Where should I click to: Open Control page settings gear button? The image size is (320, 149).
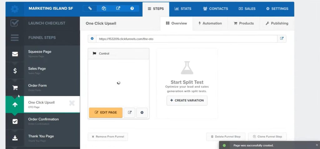click(142, 113)
